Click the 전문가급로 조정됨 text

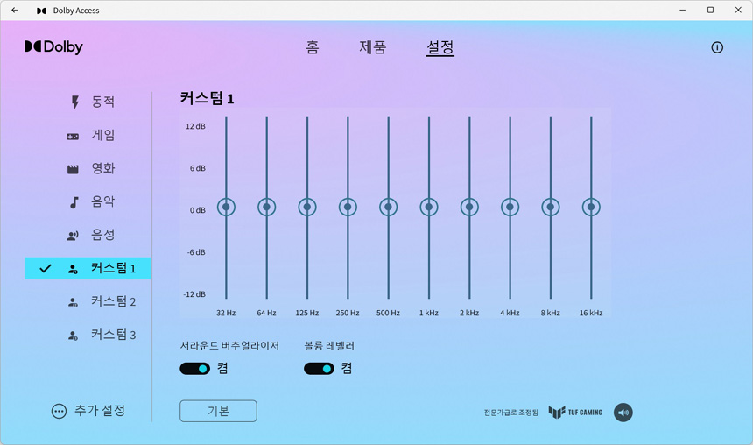pyautogui.click(x=511, y=413)
